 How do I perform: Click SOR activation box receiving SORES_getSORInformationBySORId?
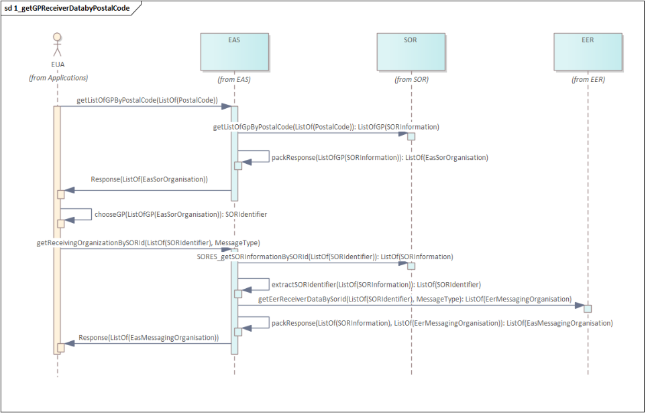[411, 266]
